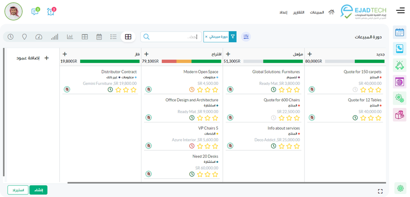Add a card in جديد column
The height and width of the screenshot is (197, 410).
click(310, 54)
